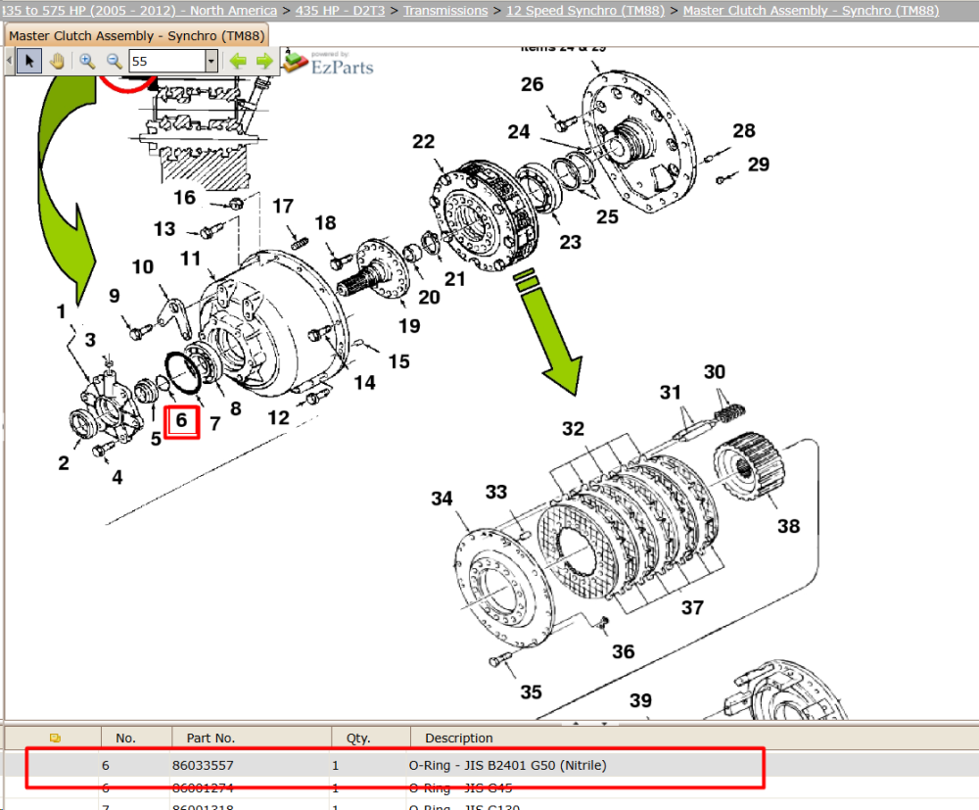Click callout number 14 in the diagram
The width and height of the screenshot is (979, 810).
click(364, 383)
